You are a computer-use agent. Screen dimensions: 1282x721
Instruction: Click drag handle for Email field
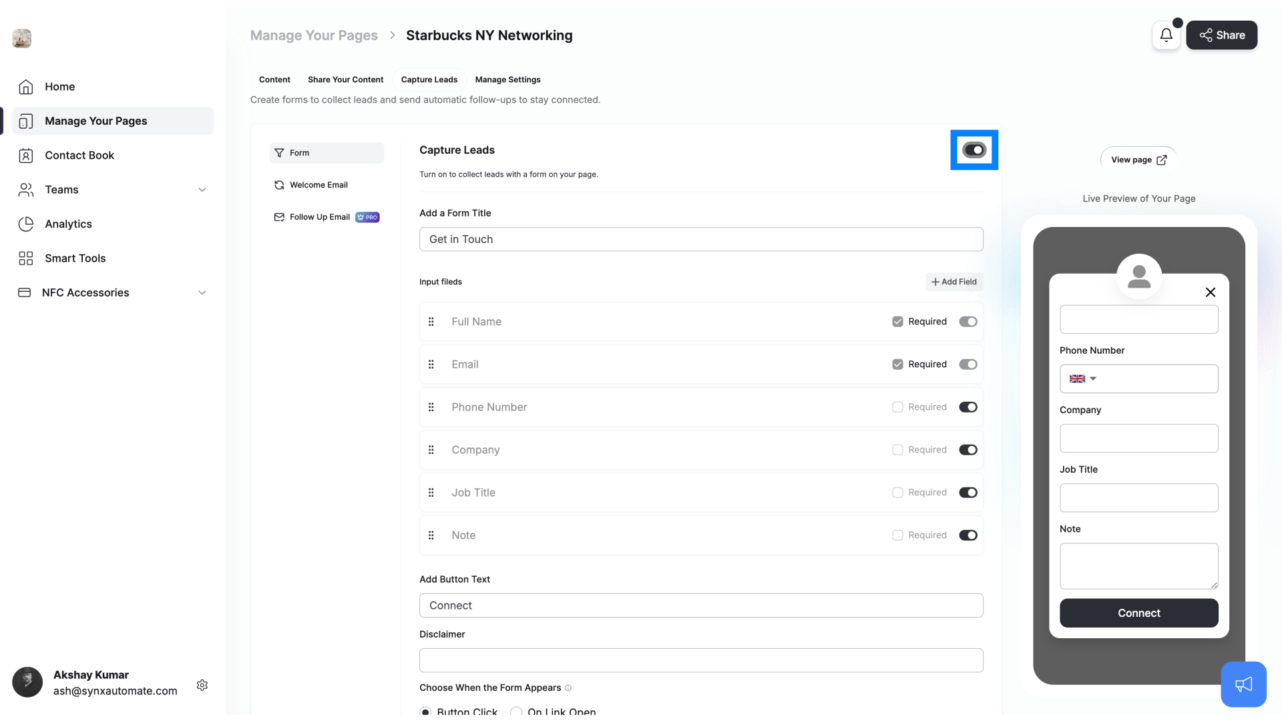(431, 365)
